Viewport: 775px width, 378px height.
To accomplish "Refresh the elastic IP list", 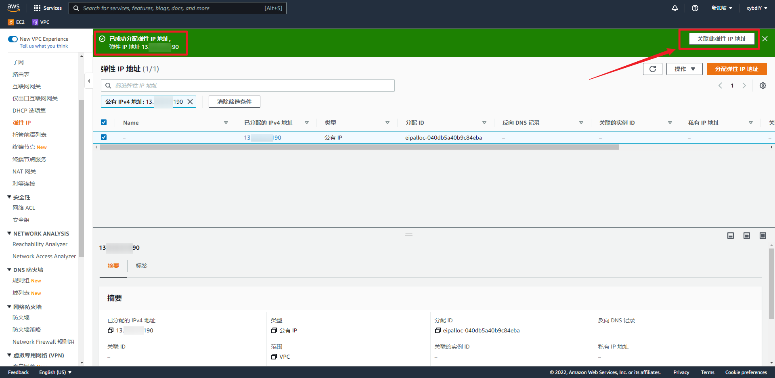I will 653,69.
